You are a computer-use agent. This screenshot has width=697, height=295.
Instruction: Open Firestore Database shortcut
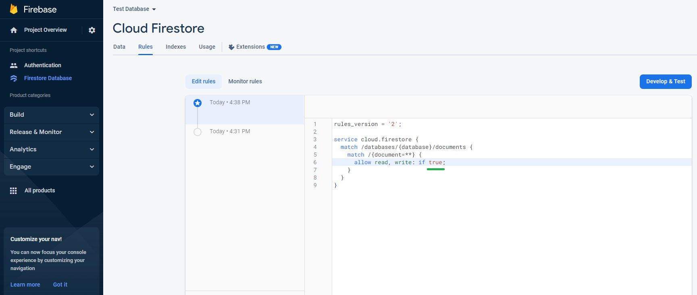pyautogui.click(x=48, y=78)
